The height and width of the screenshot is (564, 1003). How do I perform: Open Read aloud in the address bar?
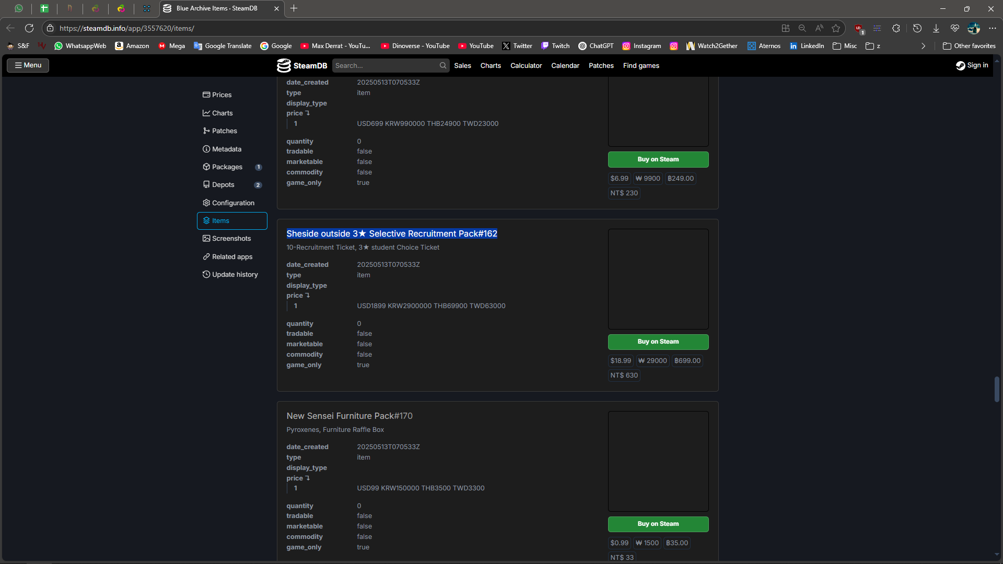pos(819,28)
